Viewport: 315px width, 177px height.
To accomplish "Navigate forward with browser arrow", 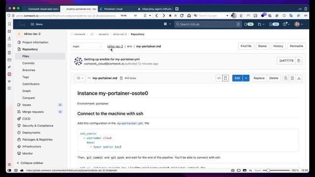I will [164, 16].
